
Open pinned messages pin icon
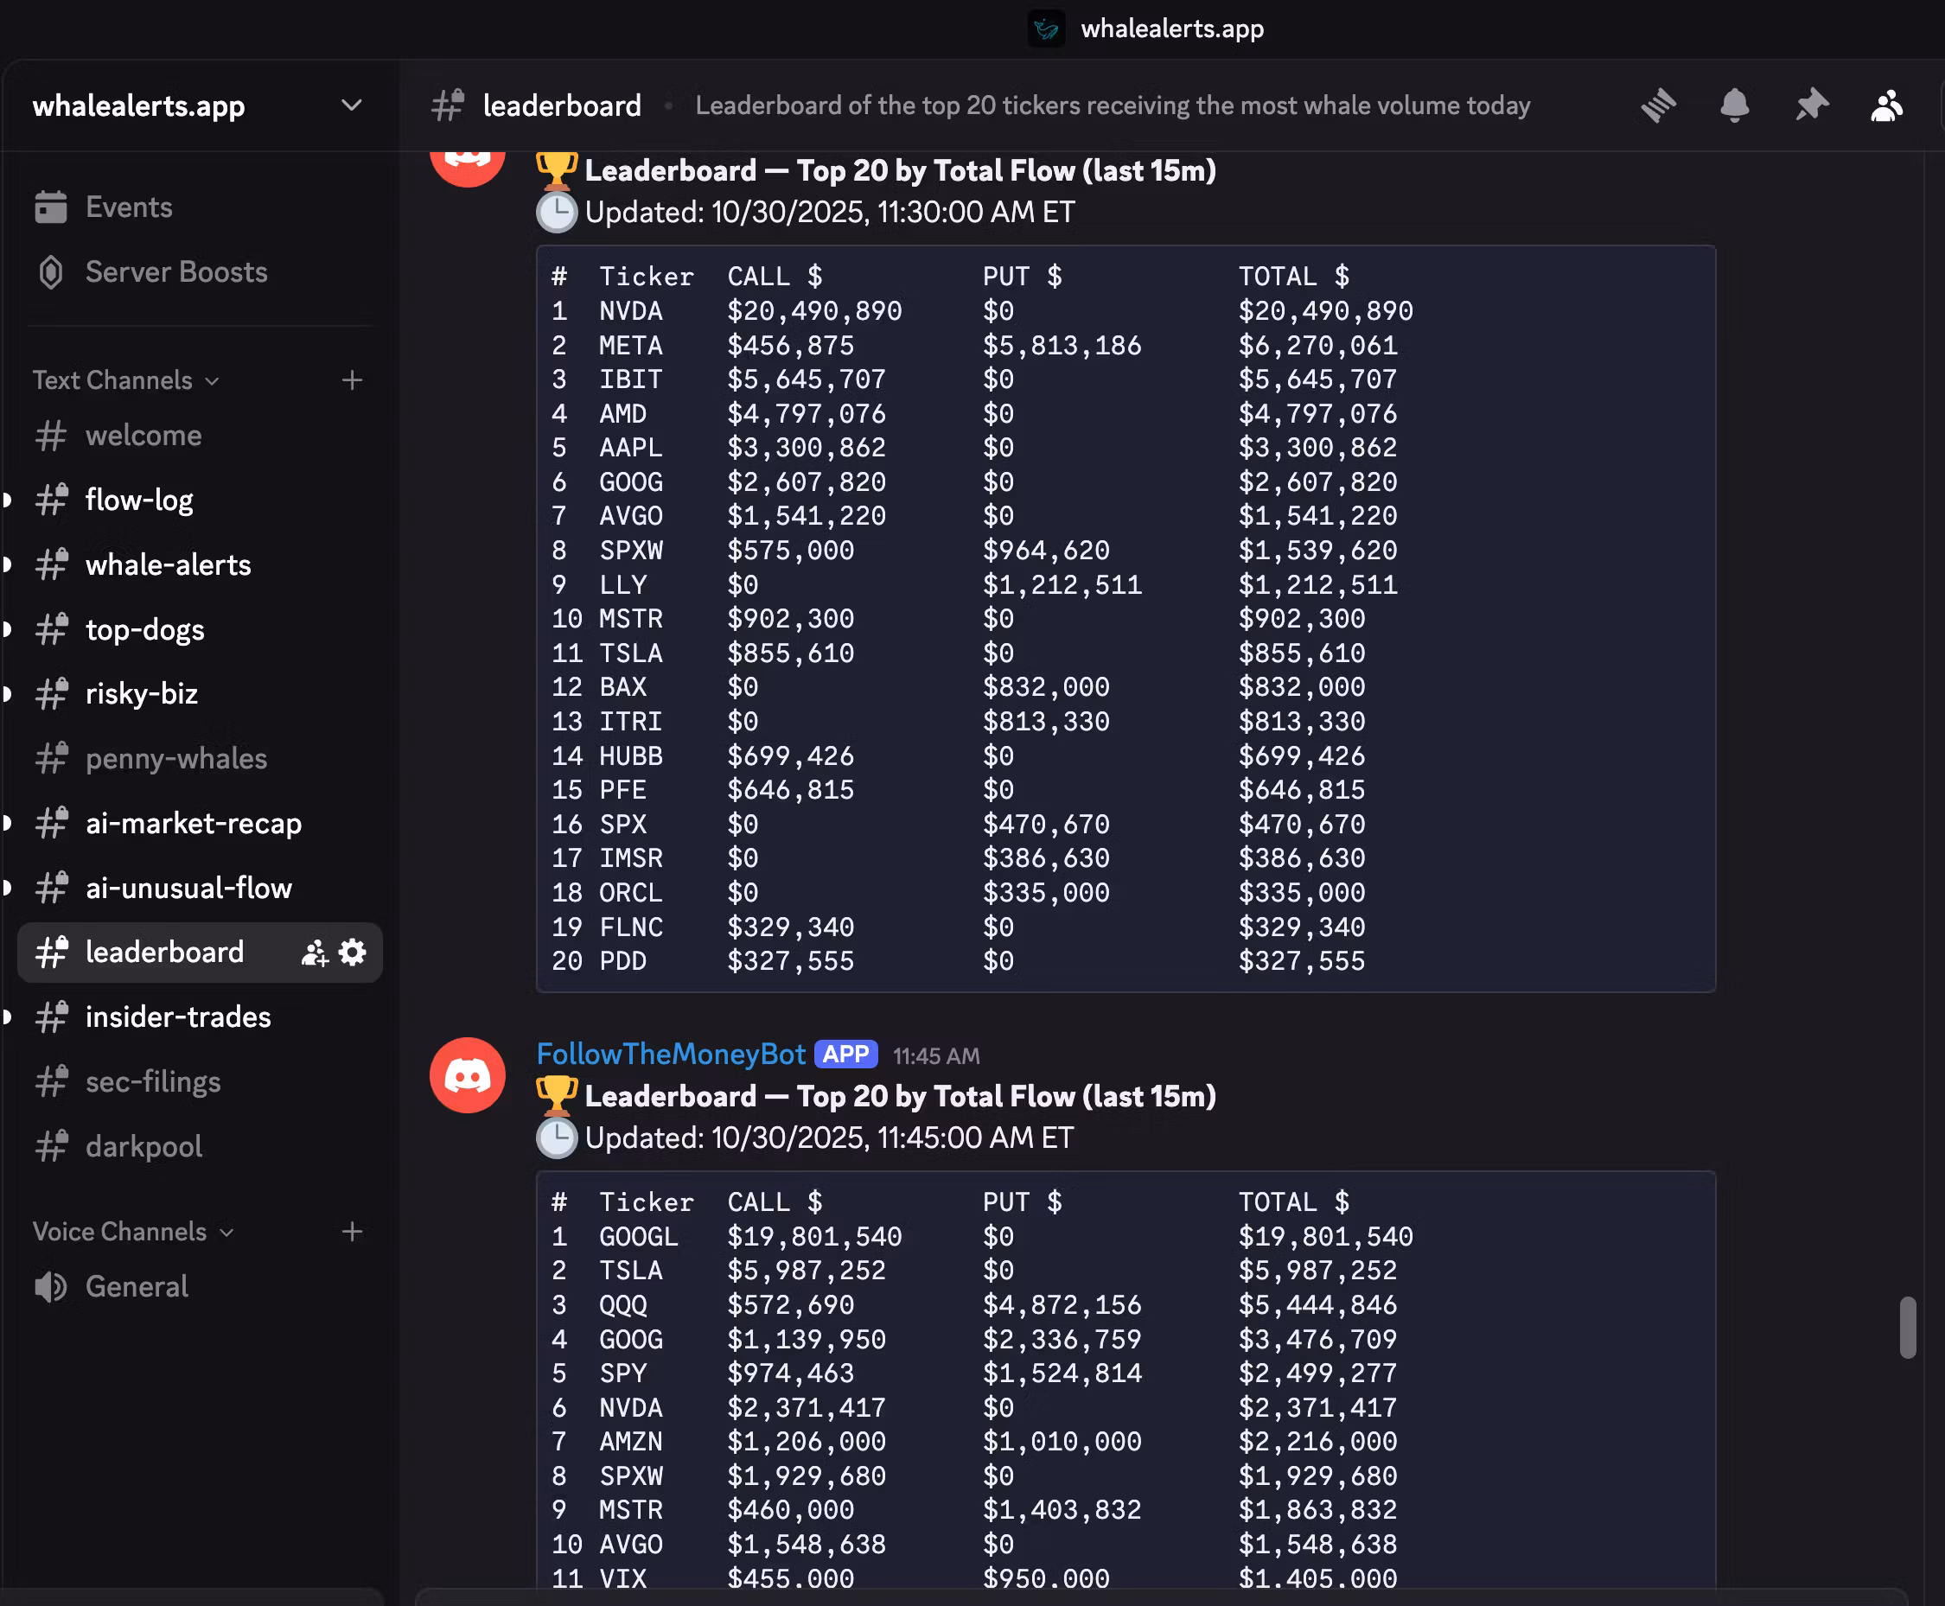tap(1811, 105)
